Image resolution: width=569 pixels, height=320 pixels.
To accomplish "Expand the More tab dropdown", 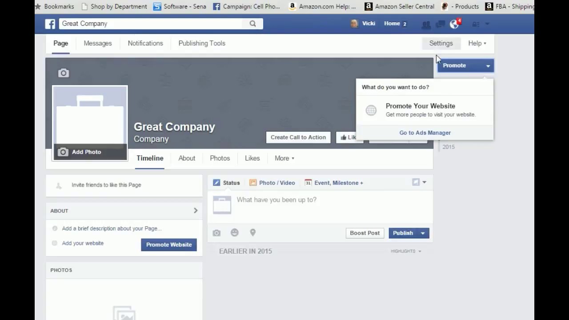I will tap(284, 158).
